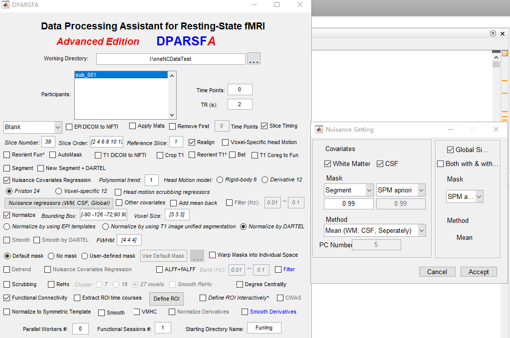Click the White Matter mask threshold 0.99 field
This screenshot has height=338, width=510.
[349, 204]
